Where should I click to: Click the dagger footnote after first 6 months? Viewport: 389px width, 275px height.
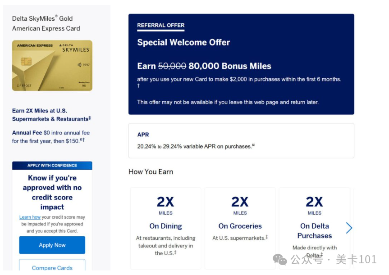point(138,86)
